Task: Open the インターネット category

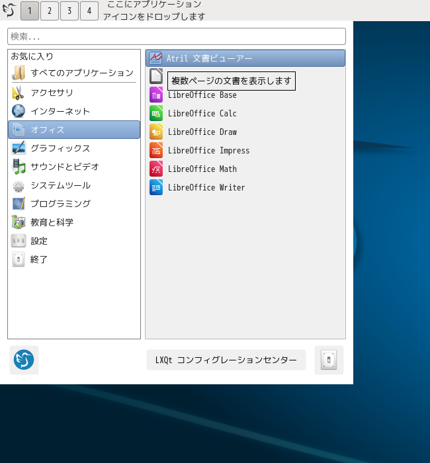Action: click(x=74, y=111)
